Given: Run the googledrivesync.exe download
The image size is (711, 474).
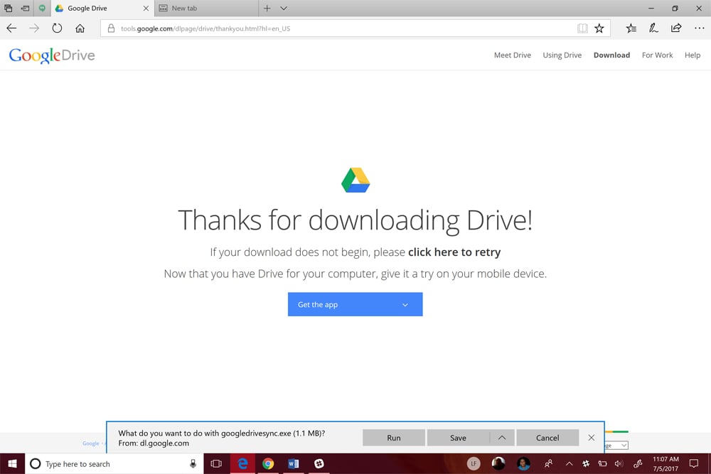Looking at the screenshot, I should coord(394,438).
